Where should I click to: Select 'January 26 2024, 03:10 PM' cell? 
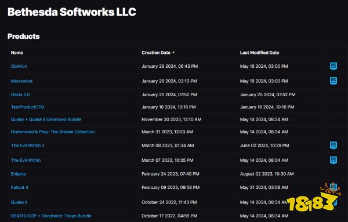tap(169, 81)
